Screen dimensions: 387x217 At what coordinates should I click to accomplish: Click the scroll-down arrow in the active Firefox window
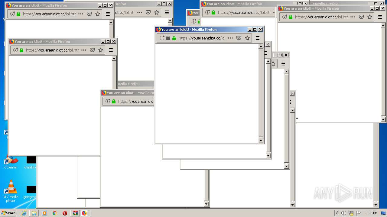click(x=261, y=140)
